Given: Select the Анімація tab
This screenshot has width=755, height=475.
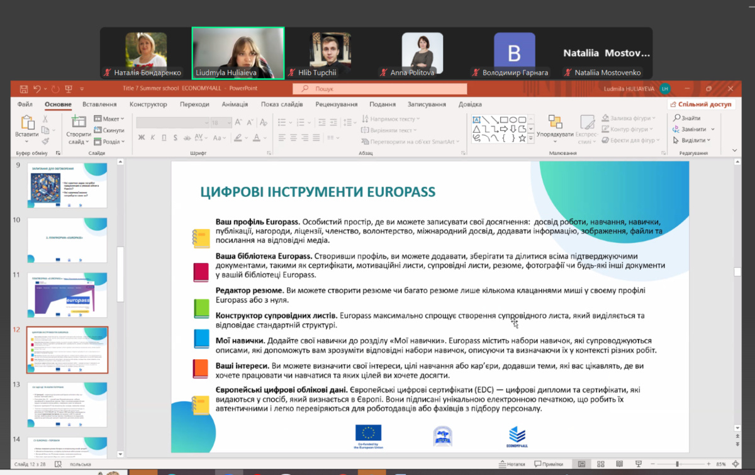Looking at the screenshot, I should point(235,104).
